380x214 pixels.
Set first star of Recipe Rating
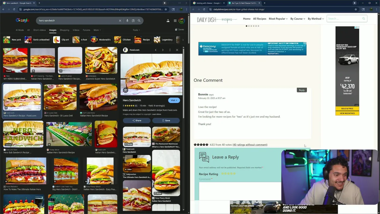pos(222,173)
